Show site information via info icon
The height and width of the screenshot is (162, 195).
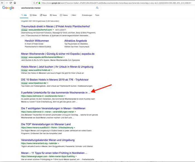(x=34, y=3)
